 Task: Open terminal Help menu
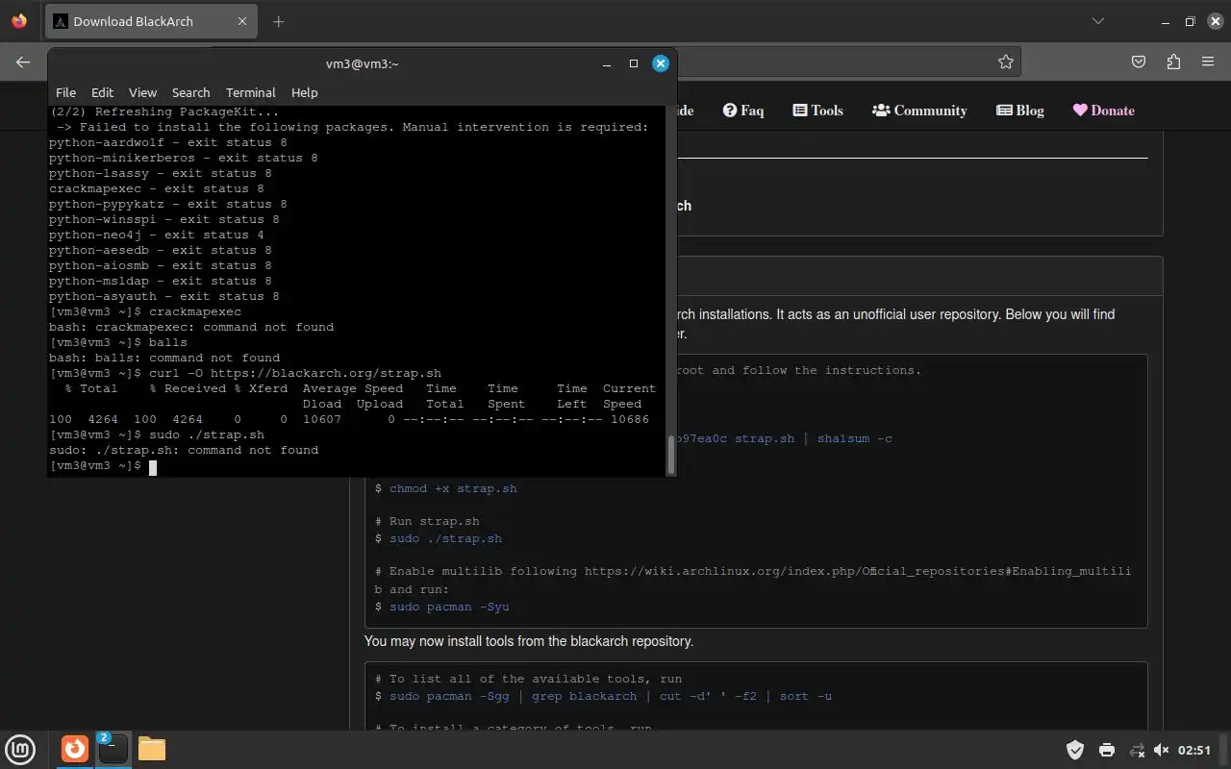click(304, 92)
